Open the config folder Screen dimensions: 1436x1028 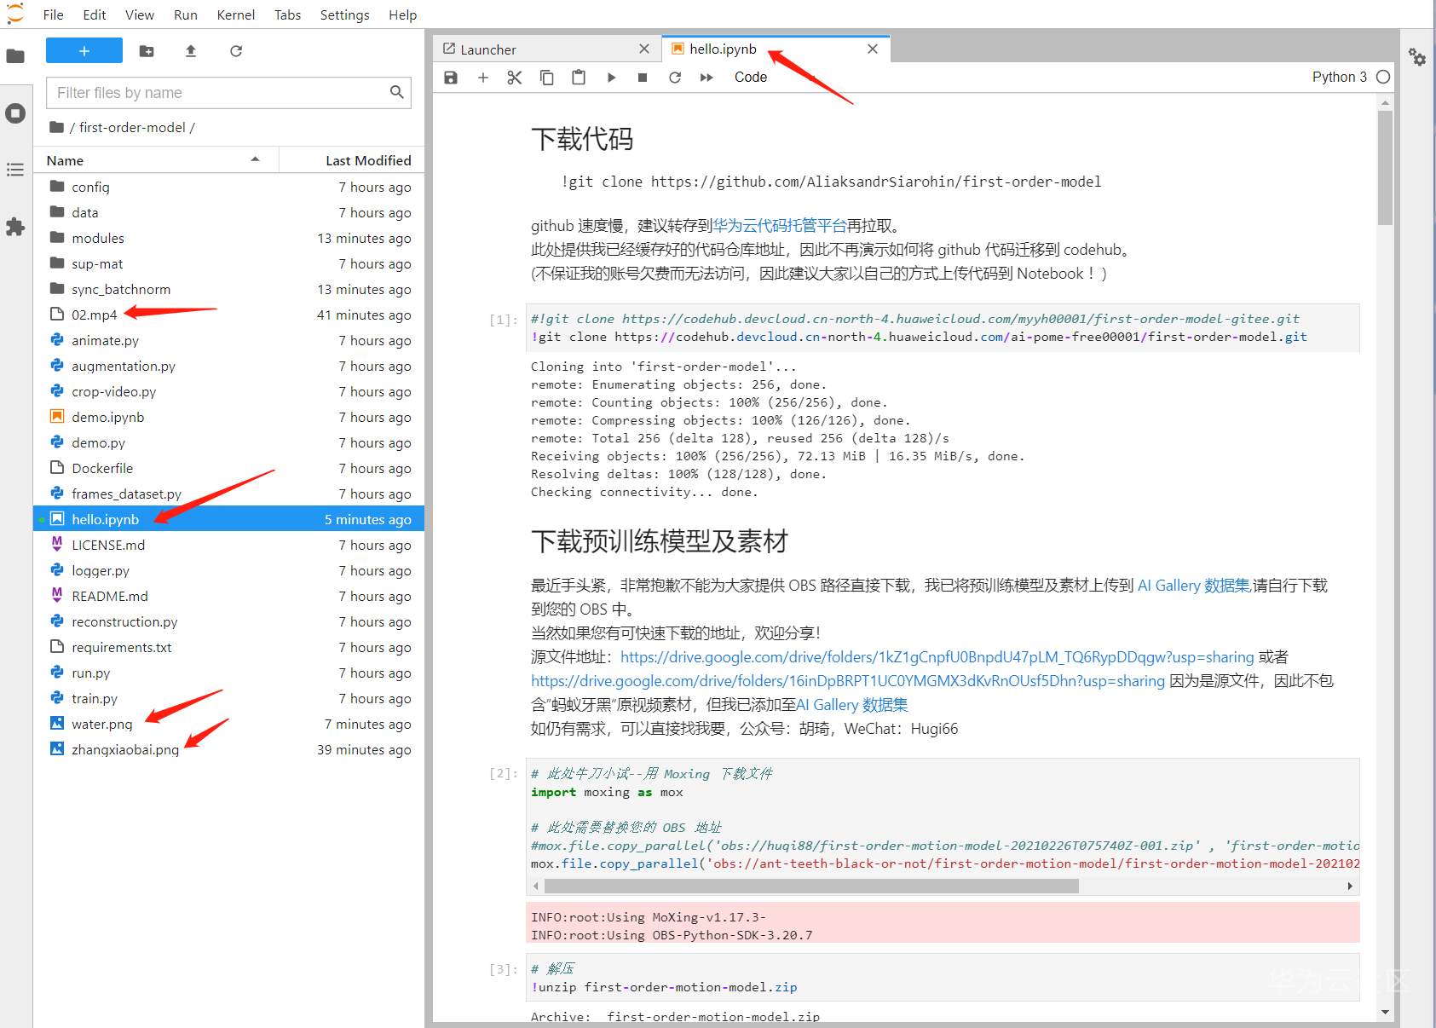coord(228,187)
